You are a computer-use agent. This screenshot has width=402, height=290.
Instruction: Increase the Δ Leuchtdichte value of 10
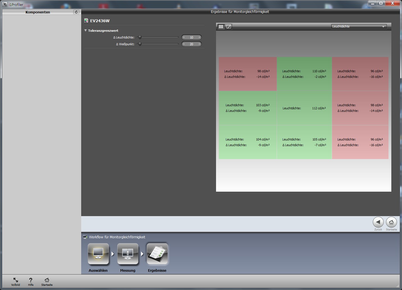[x=199, y=37]
